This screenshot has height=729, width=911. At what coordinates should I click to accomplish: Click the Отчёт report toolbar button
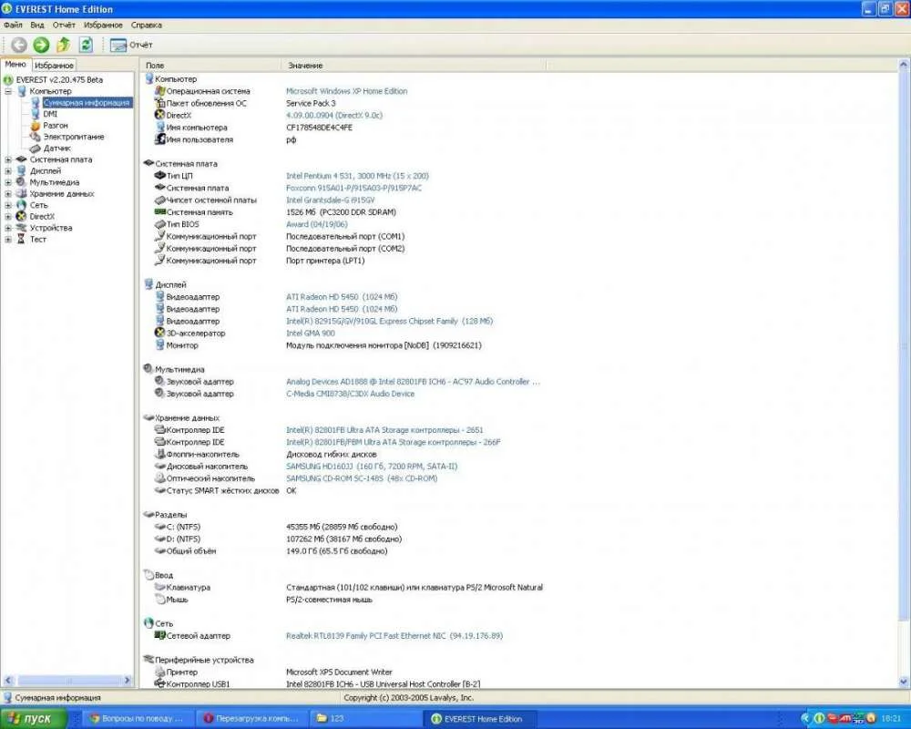(x=130, y=45)
